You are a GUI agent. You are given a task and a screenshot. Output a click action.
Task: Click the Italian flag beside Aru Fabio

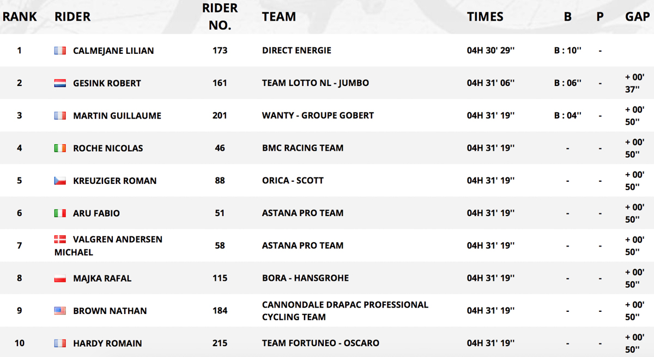[x=60, y=213]
